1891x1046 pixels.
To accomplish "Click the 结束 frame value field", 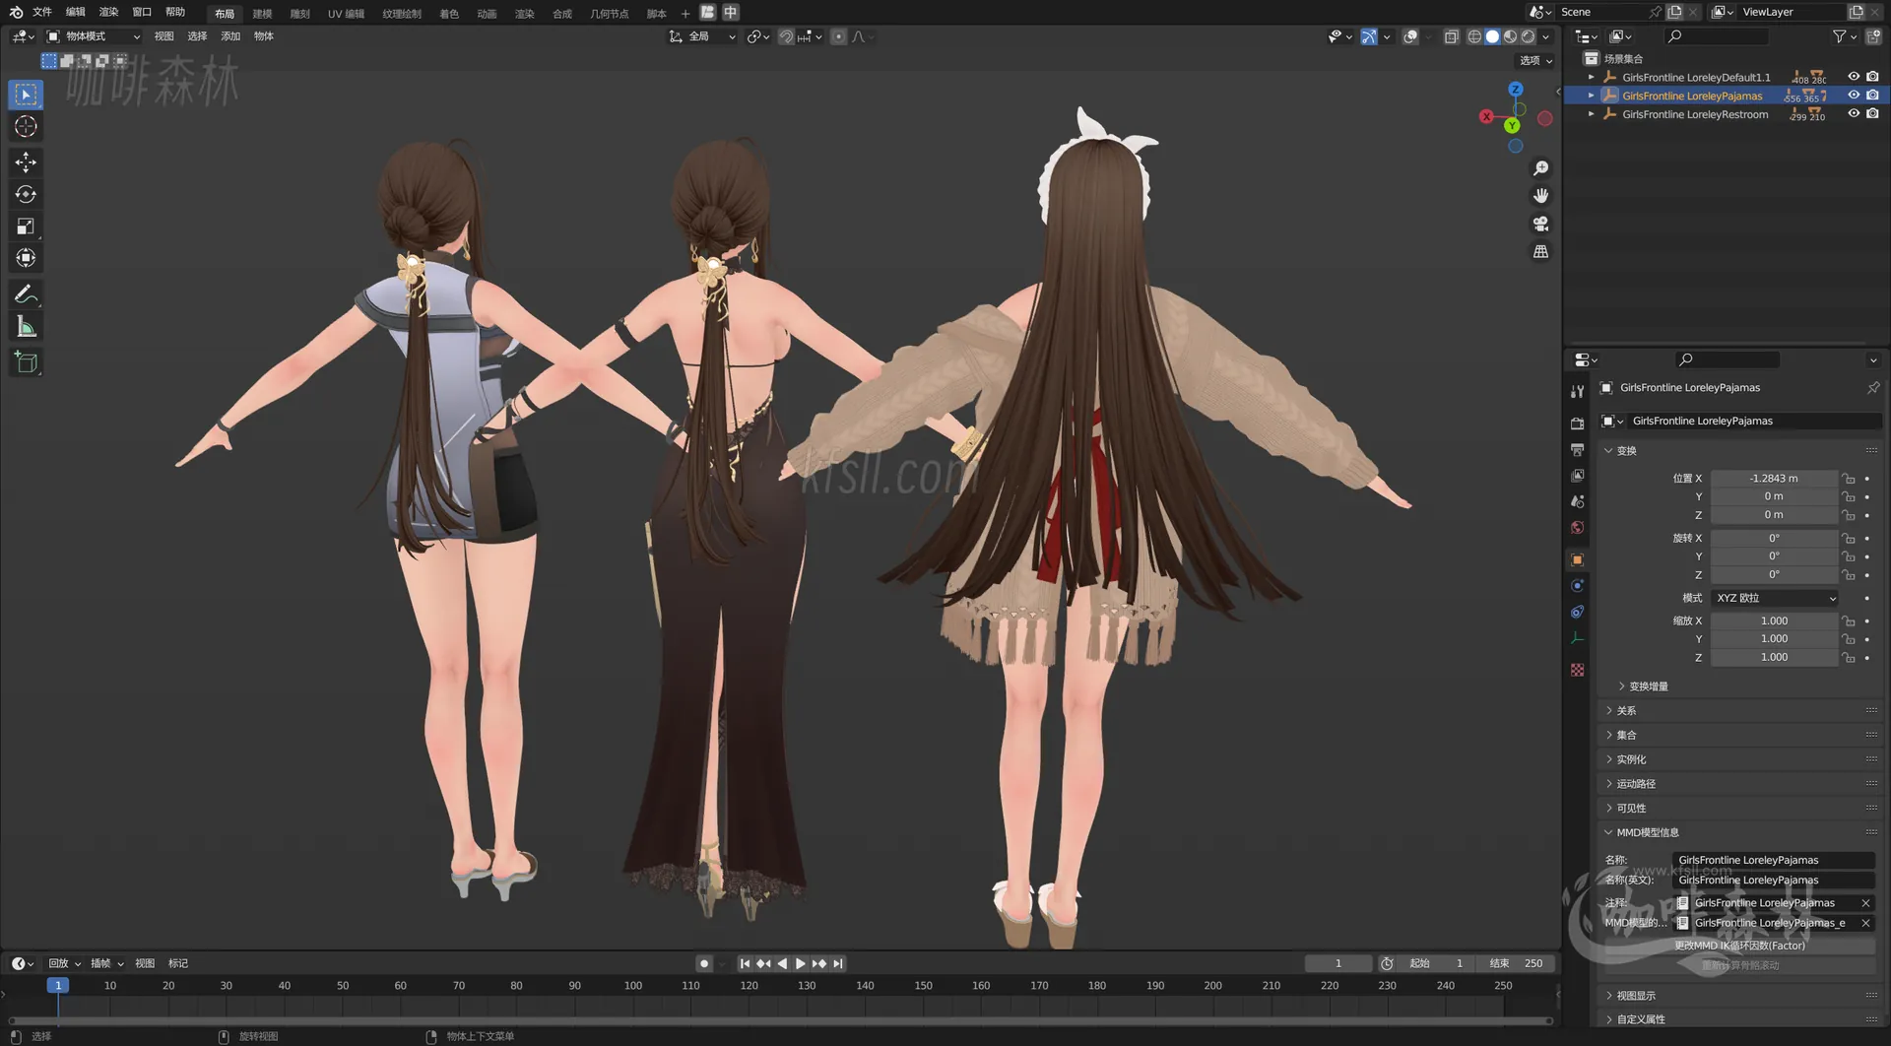I will (1517, 962).
